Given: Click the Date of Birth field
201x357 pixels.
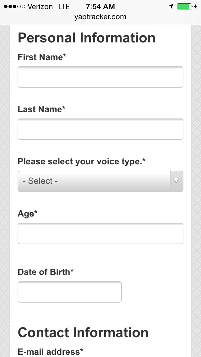Looking at the screenshot, I should click(70, 292).
